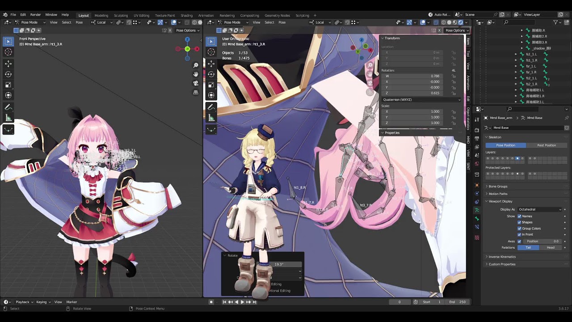Select the Transform tool in left viewport
The image size is (572, 322).
8,95
